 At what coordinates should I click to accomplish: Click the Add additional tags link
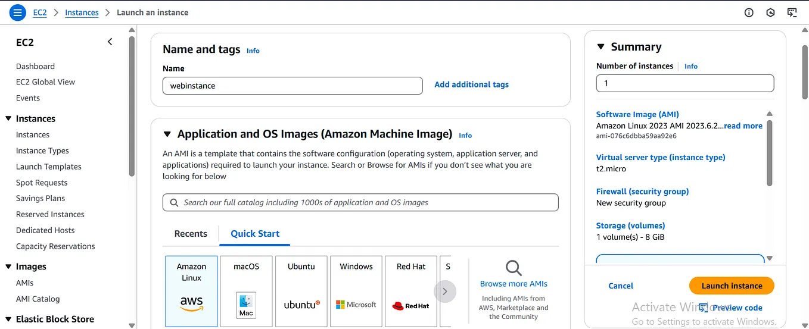tap(471, 84)
